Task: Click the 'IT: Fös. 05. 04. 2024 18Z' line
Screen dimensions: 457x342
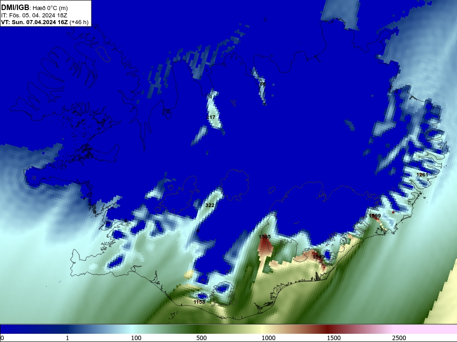Action: click(x=34, y=16)
